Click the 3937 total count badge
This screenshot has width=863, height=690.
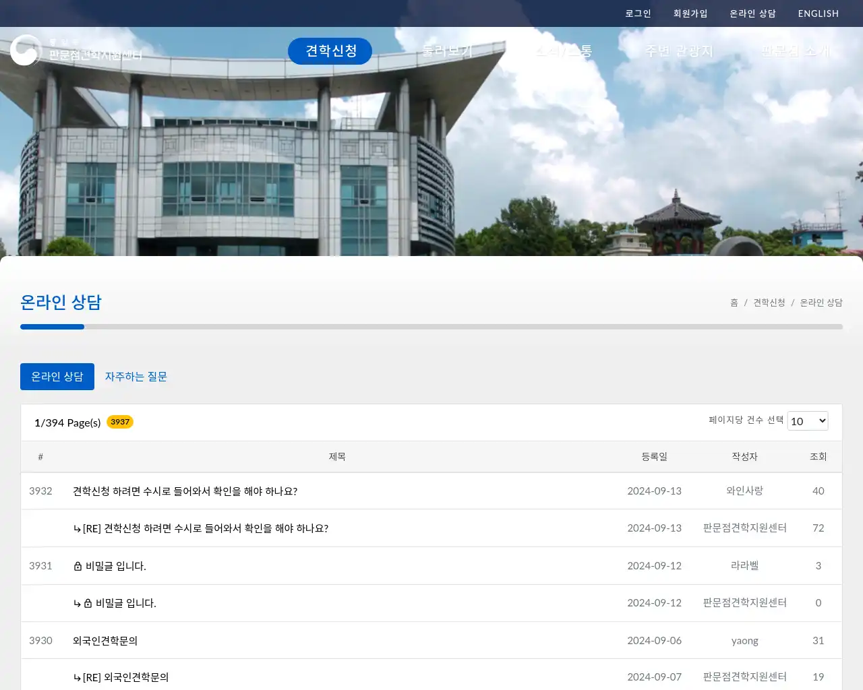(x=120, y=422)
